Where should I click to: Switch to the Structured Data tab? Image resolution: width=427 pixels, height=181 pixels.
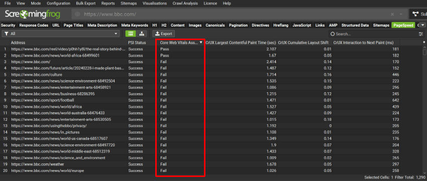355,25
